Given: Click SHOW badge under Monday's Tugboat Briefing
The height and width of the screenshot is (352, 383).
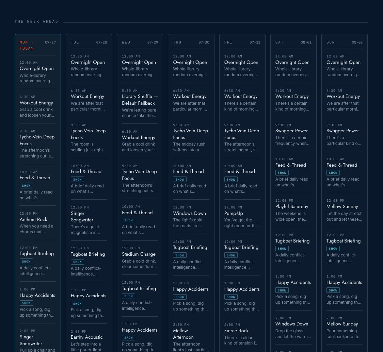Looking at the screenshot, I should point(26,262).
